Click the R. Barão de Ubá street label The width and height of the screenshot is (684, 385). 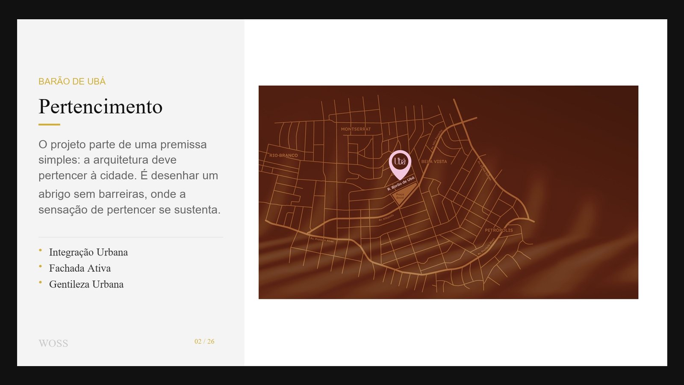click(x=401, y=184)
